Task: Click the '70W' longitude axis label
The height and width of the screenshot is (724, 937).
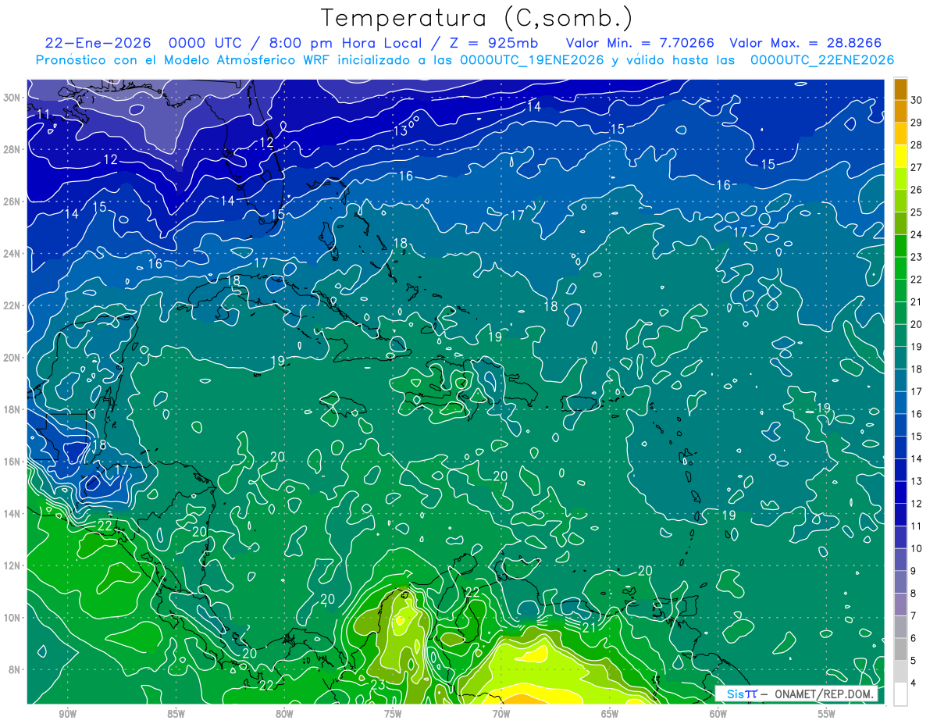Action: [x=501, y=714]
